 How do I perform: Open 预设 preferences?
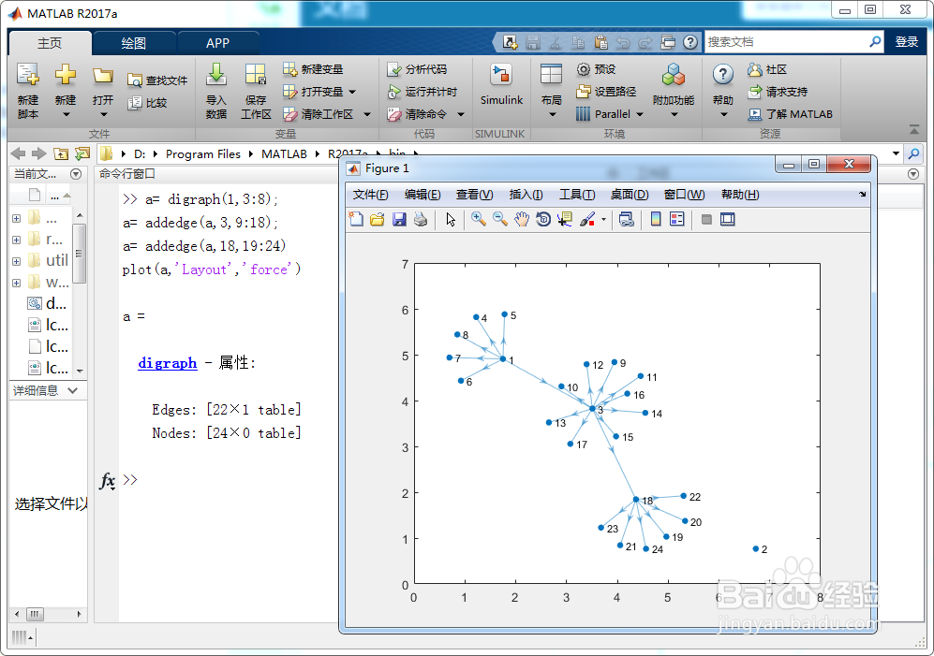coord(596,69)
